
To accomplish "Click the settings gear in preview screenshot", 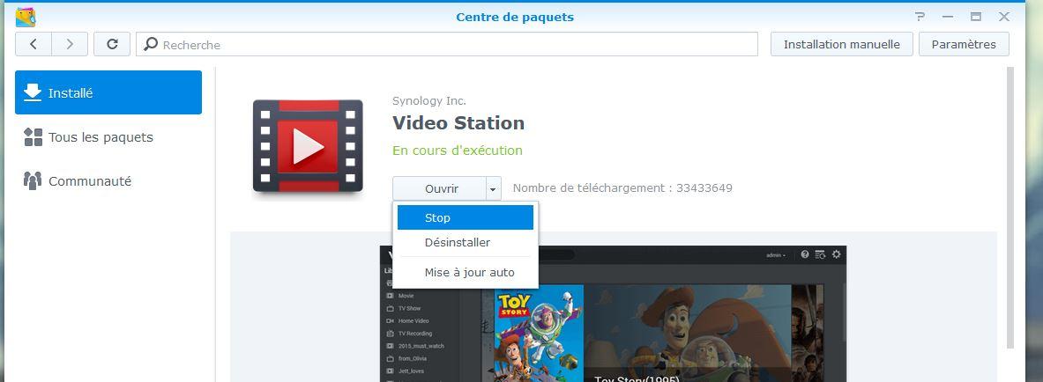I will [836, 254].
